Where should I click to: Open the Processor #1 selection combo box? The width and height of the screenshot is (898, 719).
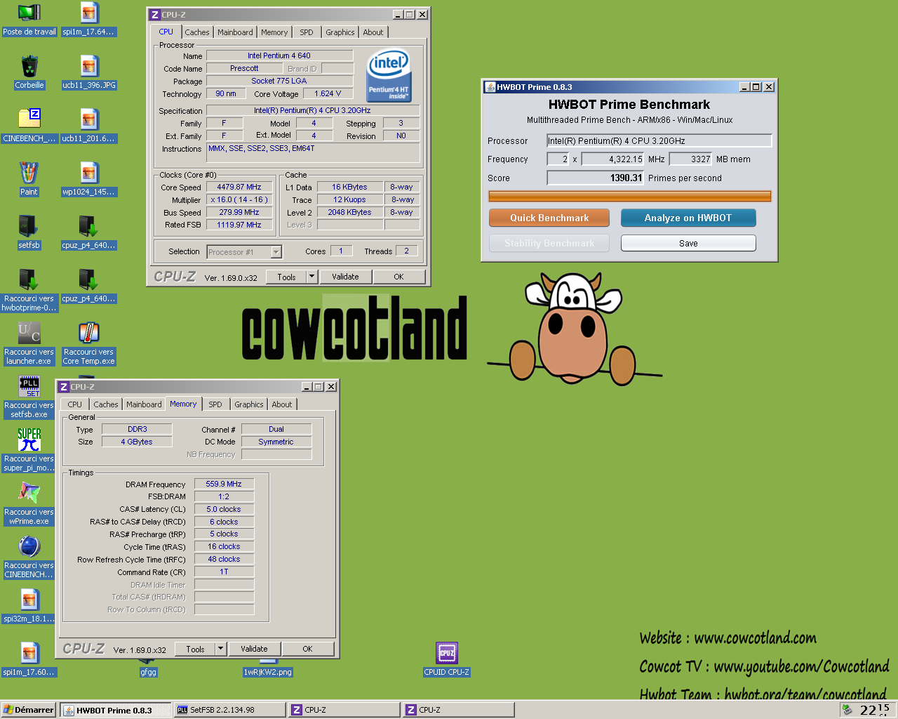244,252
